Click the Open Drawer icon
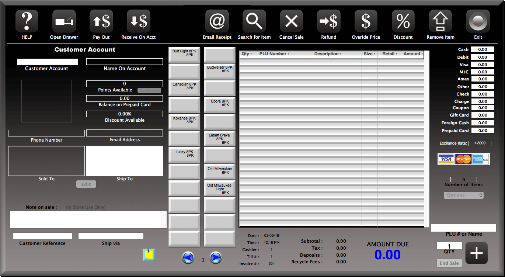Viewport: 505px width, 277px height. 64,21
